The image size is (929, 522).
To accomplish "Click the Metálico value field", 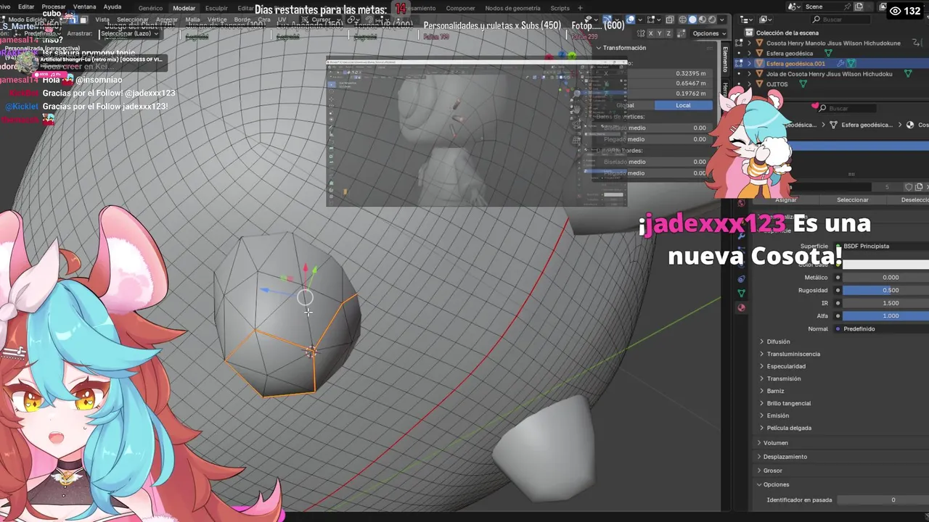I will [885, 278].
